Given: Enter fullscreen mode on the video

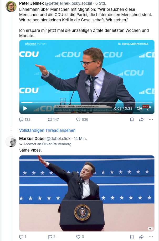Looking at the screenshot, I should tap(149, 108).
